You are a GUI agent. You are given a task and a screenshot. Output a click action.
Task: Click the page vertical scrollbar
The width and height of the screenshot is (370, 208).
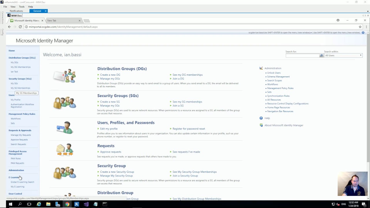(368, 98)
